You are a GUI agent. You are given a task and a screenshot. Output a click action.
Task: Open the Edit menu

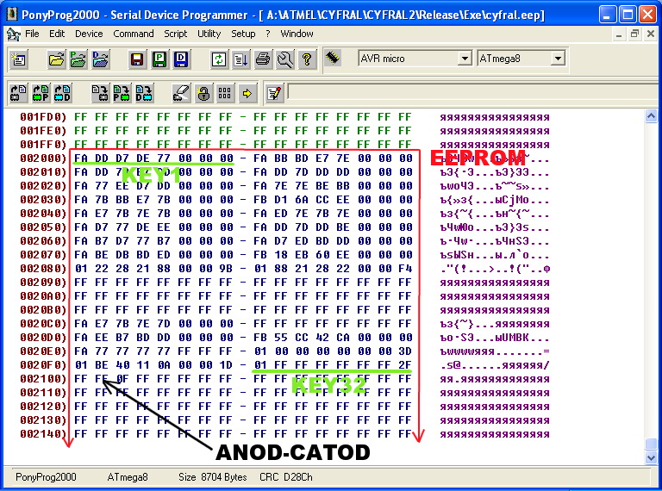point(57,34)
